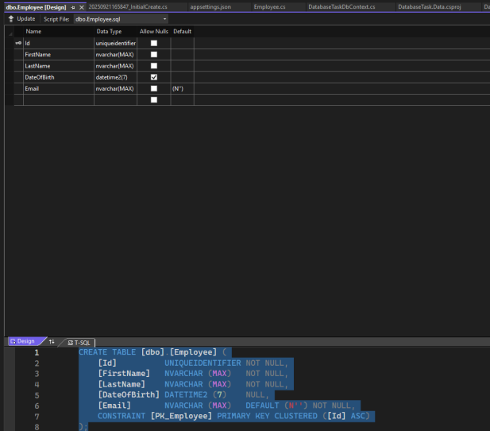
Task: Uncheck Allow Nulls for DateOfBirth
Action: (x=154, y=77)
